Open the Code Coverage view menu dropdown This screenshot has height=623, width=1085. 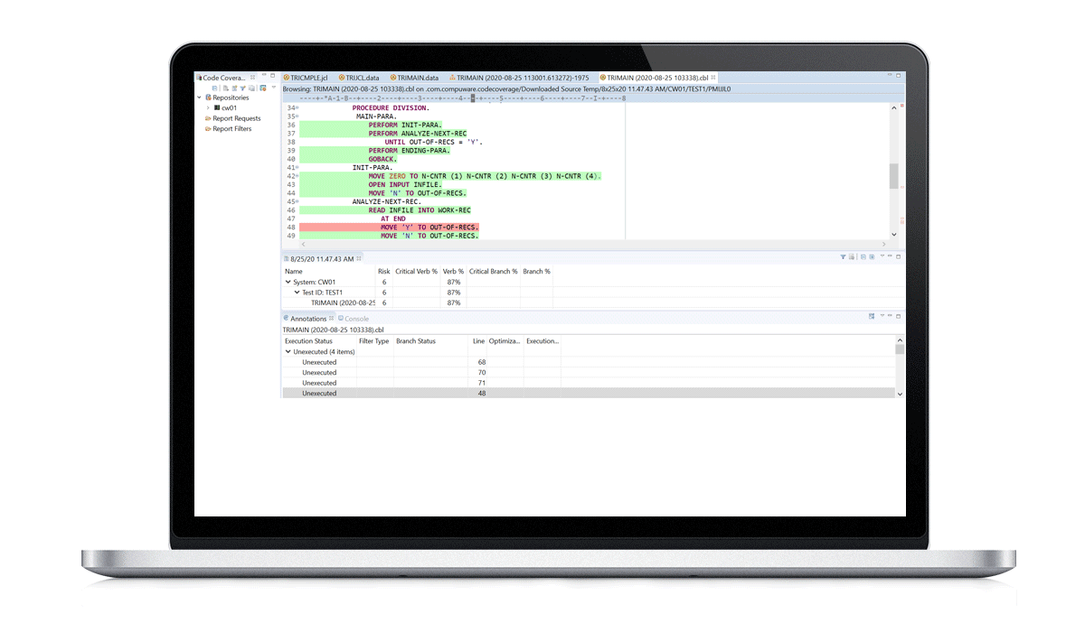pos(274,88)
